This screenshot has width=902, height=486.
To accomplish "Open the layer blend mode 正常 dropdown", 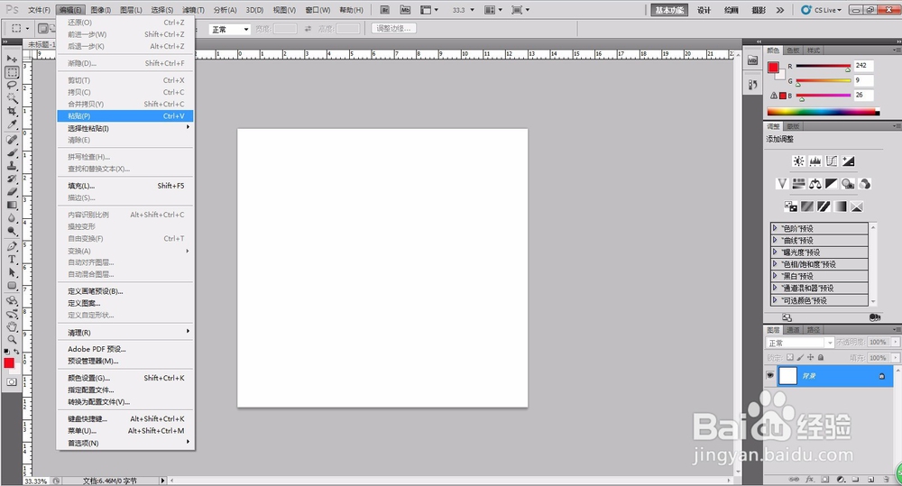I will pos(800,343).
